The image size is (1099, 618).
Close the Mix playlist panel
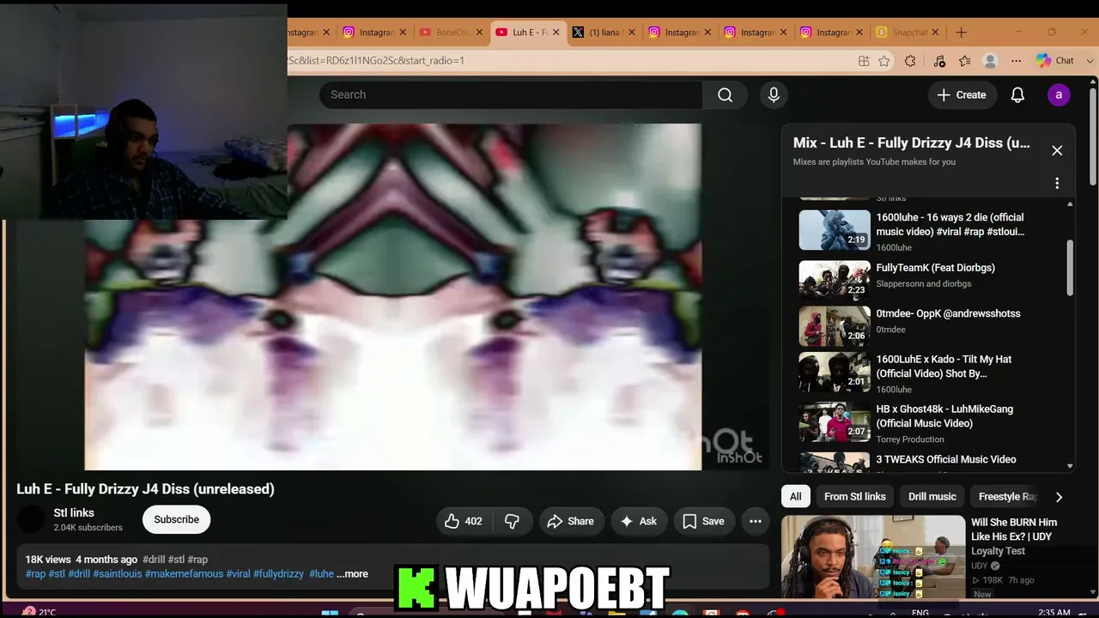(1057, 150)
